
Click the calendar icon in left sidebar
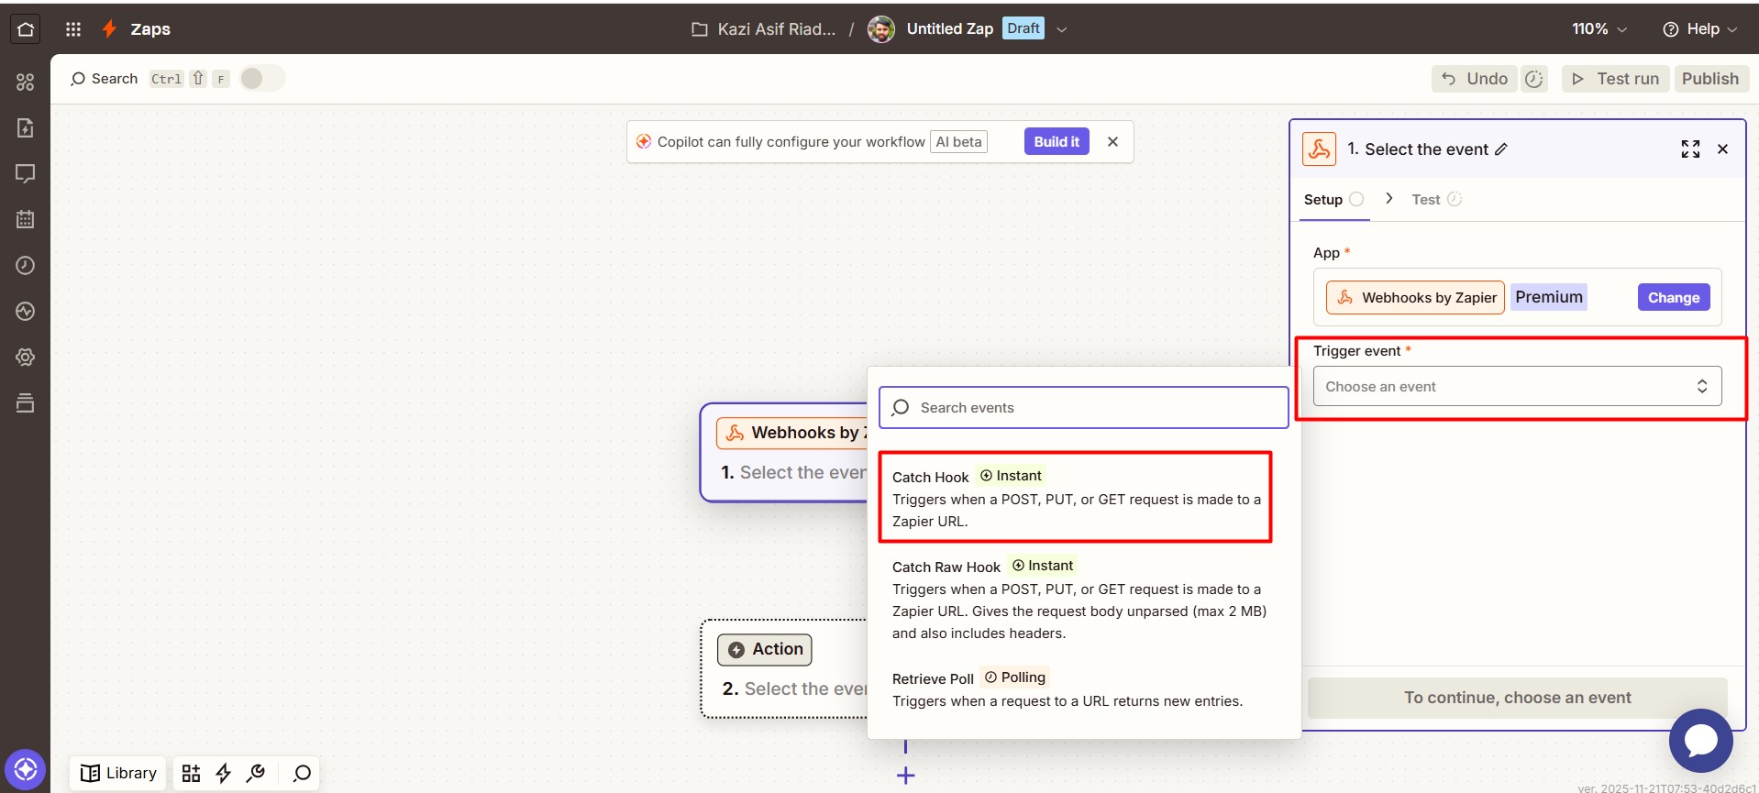coord(26,219)
